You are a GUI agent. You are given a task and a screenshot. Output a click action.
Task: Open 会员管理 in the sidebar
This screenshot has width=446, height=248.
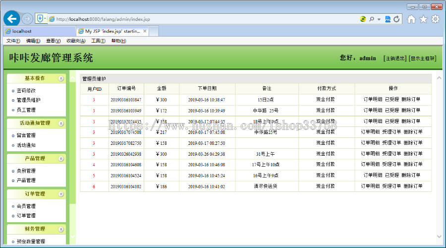click(26, 206)
